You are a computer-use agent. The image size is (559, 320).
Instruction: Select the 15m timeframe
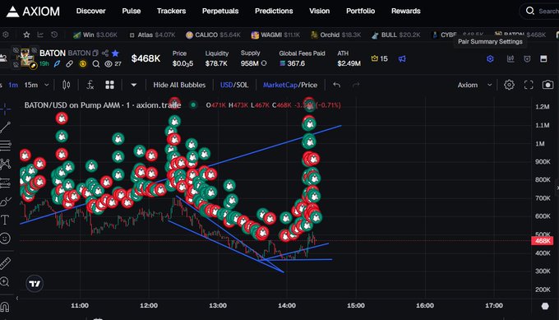click(x=31, y=85)
